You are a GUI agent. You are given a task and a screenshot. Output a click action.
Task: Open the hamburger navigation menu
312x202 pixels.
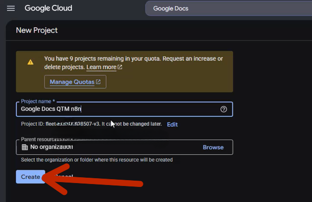click(11, 8)
